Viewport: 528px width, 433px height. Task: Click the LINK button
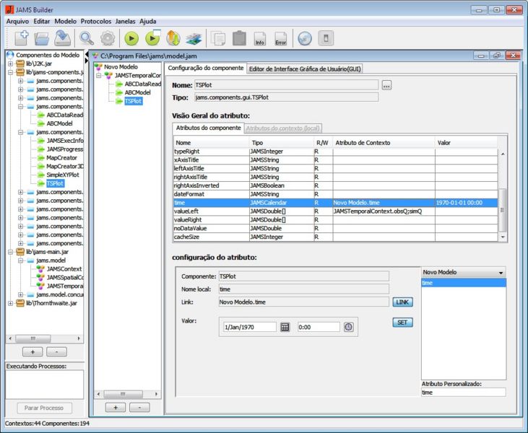click(402, 302)
